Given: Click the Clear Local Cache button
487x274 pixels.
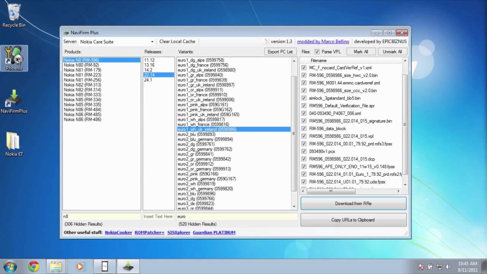Looking at the screenshot, I should point(177,41).
